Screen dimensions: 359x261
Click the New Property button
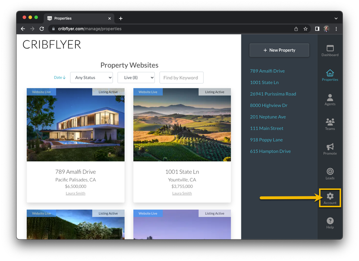(279, 50)
